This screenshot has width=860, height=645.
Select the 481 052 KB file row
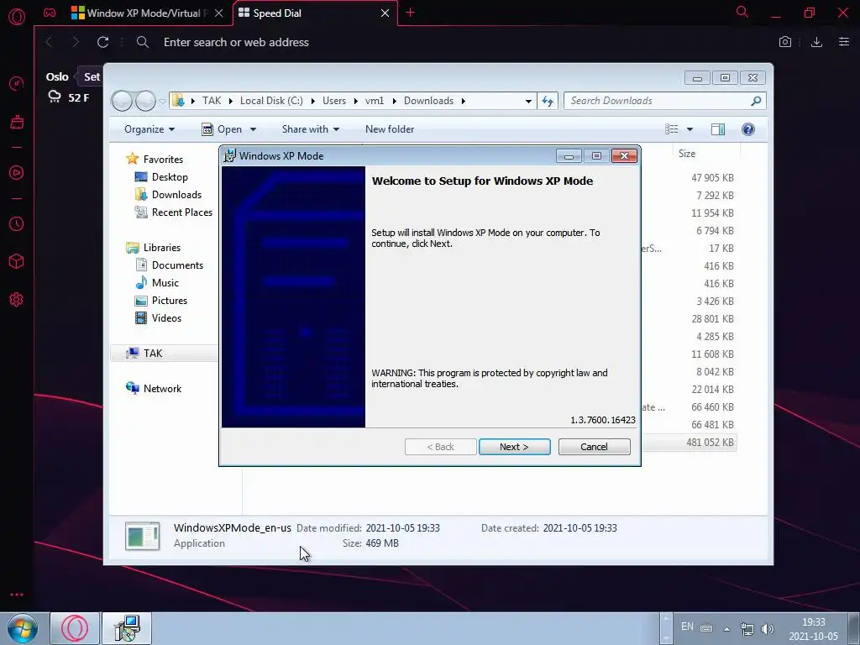pyautogui.click(x=690, y=443)
